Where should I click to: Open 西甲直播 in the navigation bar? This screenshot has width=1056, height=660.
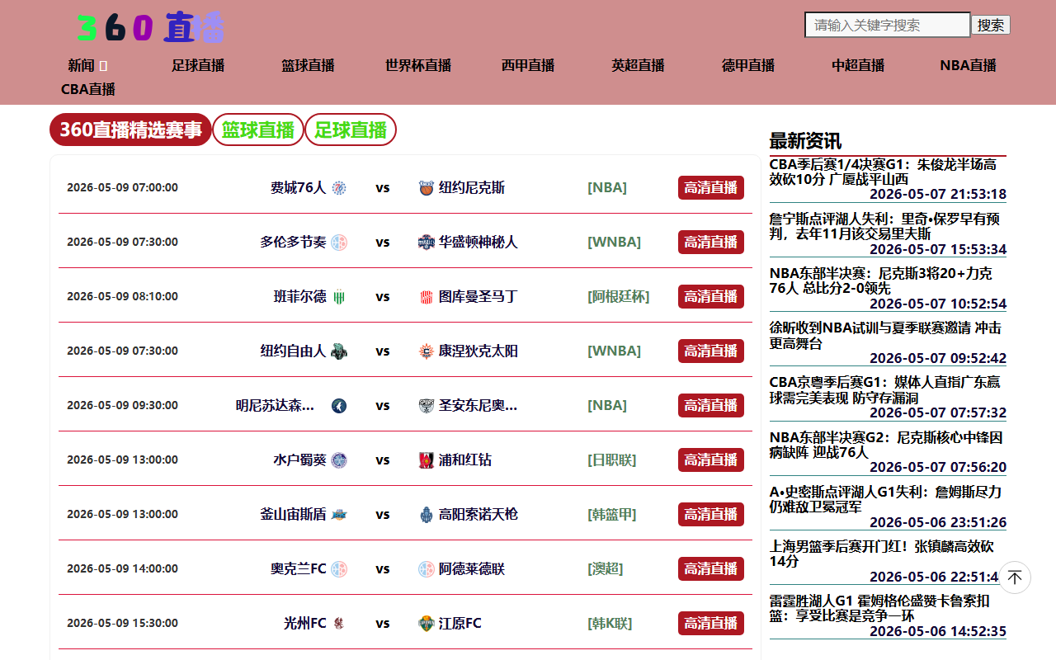tap(528, 65)
